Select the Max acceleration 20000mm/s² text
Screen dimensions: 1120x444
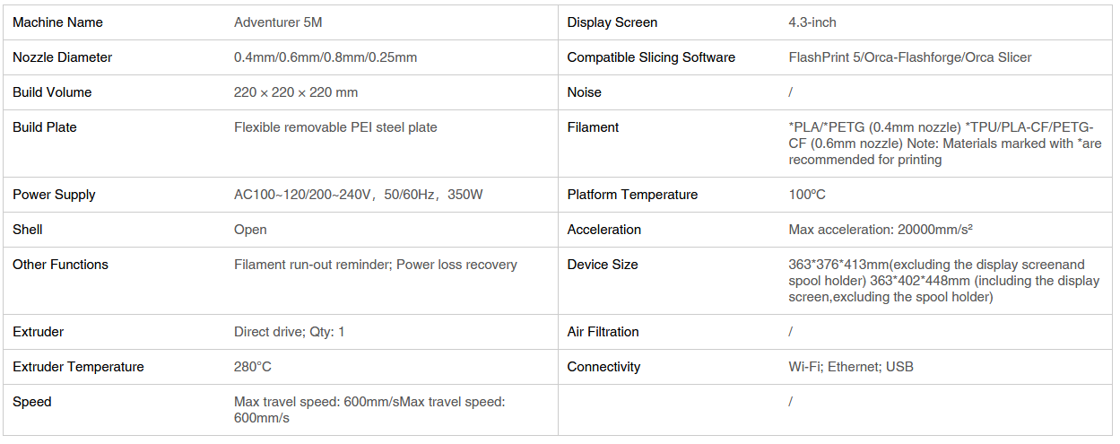881,230
